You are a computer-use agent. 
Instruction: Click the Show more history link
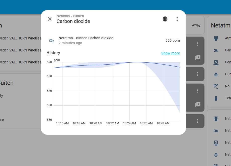pyautogui.click(x=171, y=53)
